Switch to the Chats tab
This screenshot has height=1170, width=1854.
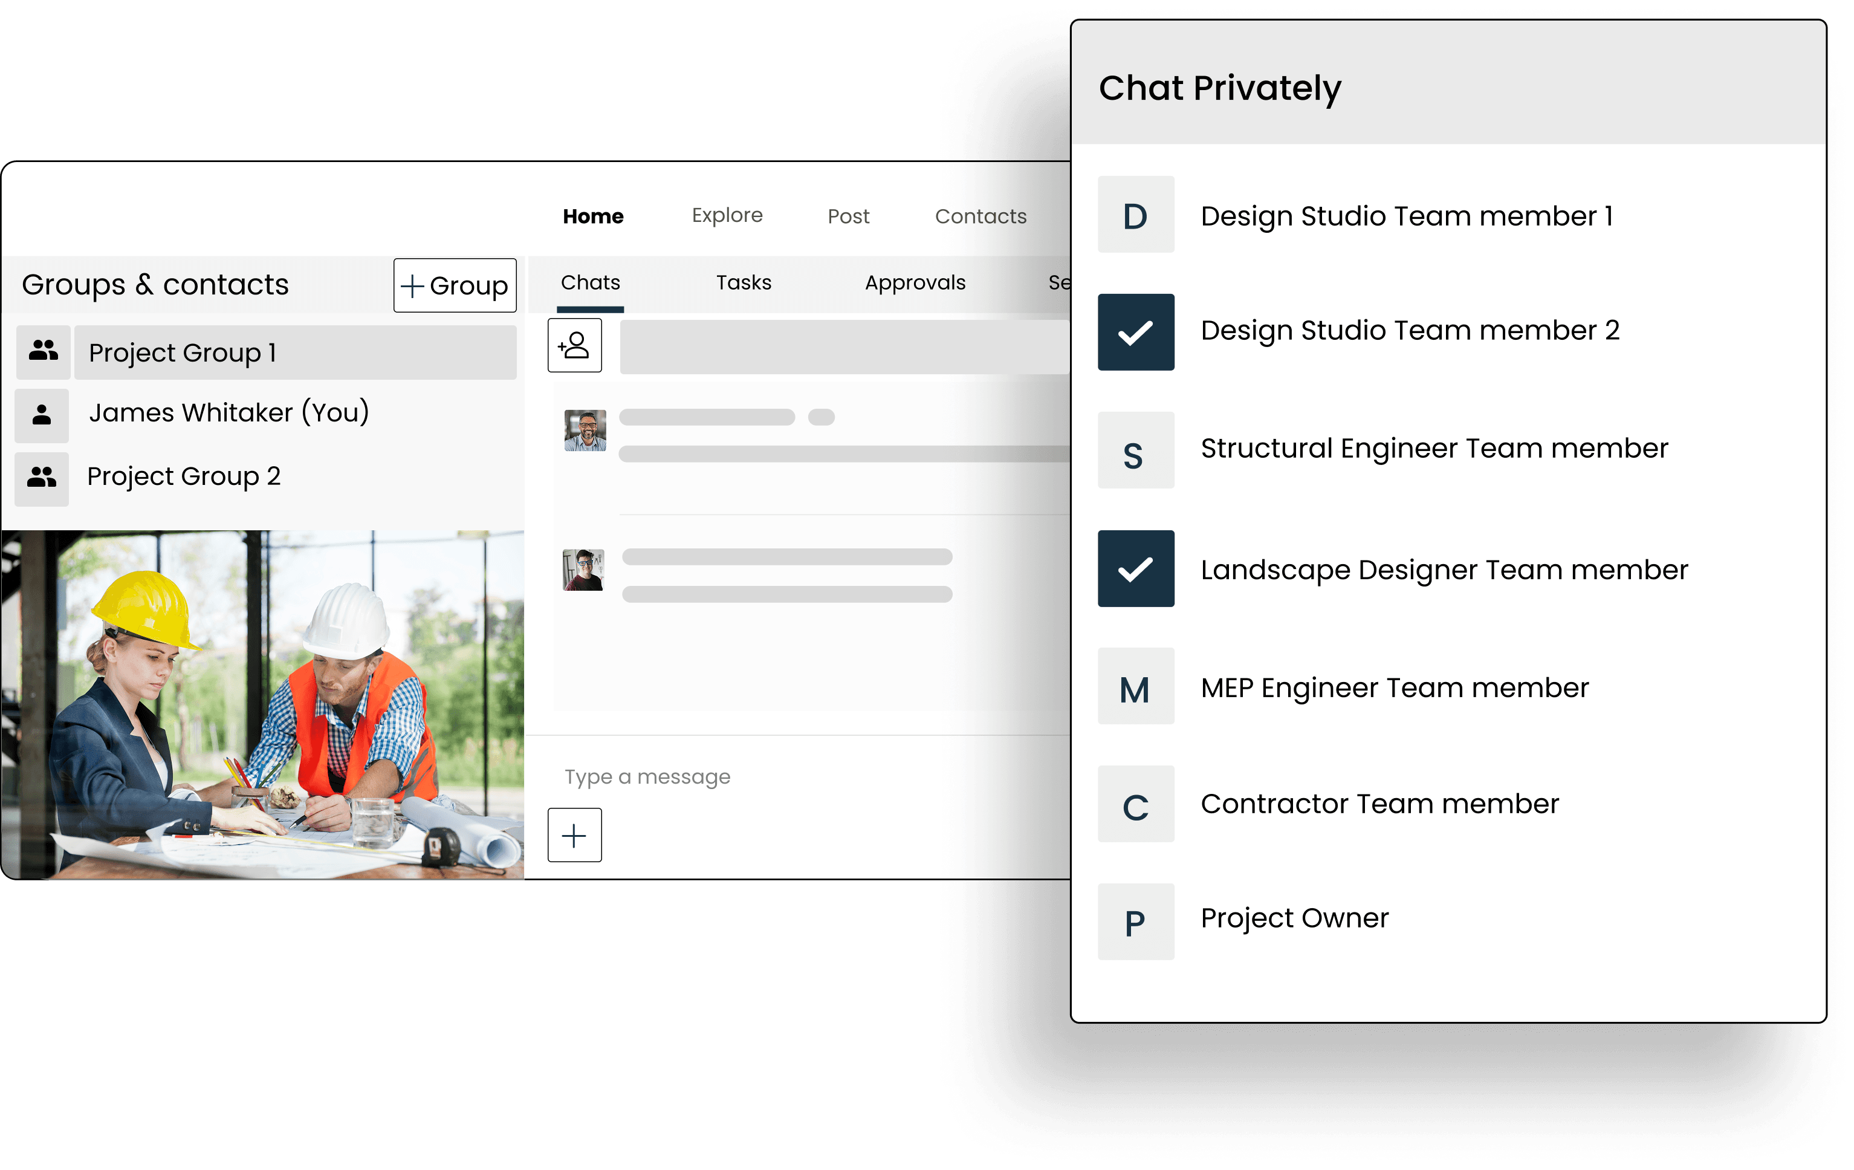tap(591, 283)
